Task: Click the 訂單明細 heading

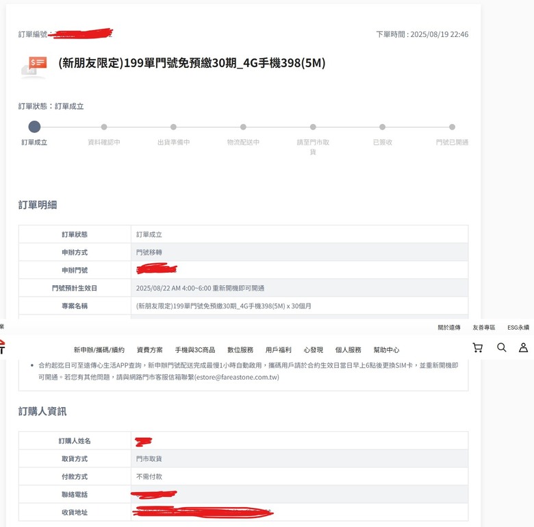Action: 38,204
